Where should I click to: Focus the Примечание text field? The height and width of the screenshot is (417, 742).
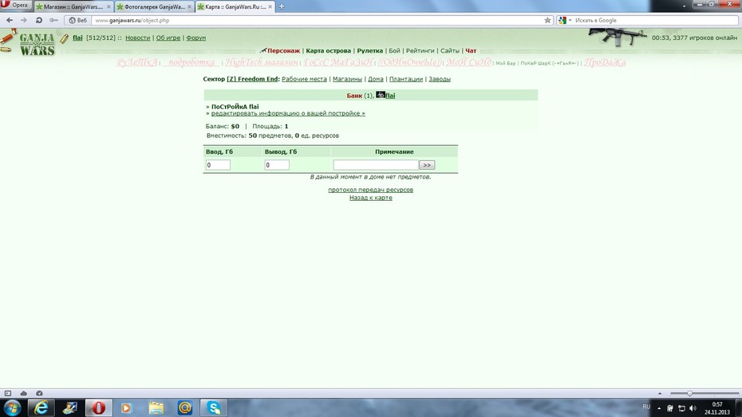tap(376, 165)
